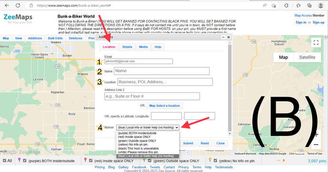Show more legend entries with orange arrow
Image resolution: width=328 pixels, height=172 pixels.
pyautogui.click(x=284, y=160)
